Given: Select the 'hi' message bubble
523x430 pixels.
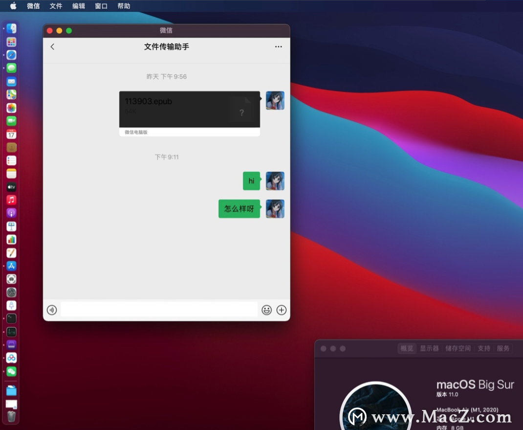Looking at the screenshot, I should click(x=252, y=181).
